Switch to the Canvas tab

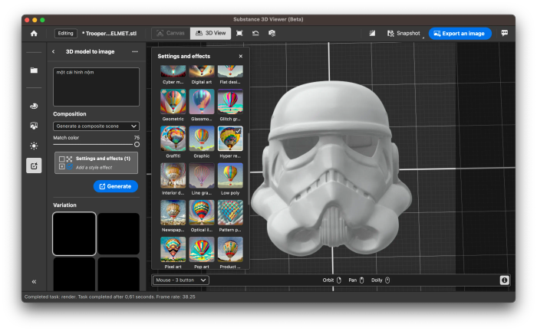coord(170,33)
